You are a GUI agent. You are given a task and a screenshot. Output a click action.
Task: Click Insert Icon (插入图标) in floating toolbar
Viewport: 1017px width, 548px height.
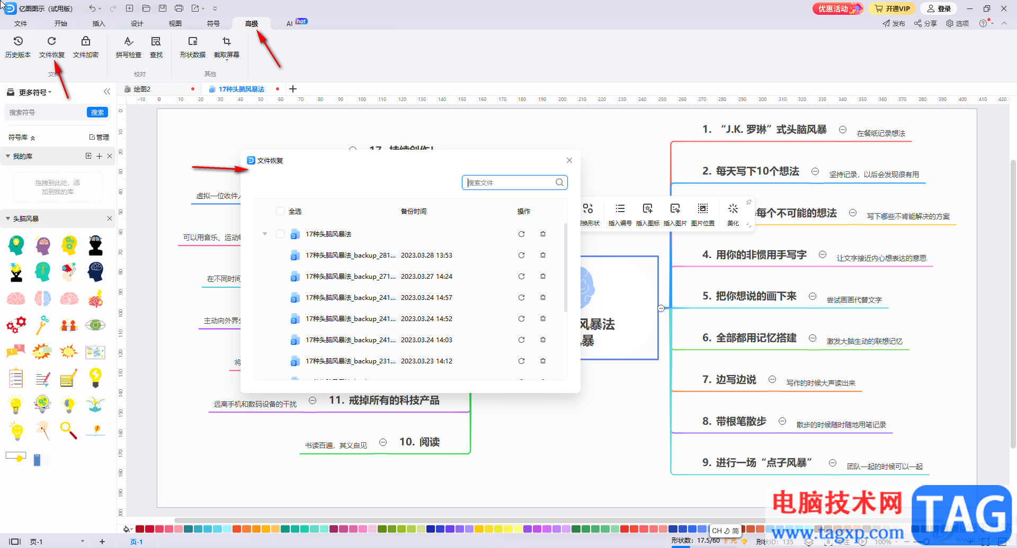[647, 214]
